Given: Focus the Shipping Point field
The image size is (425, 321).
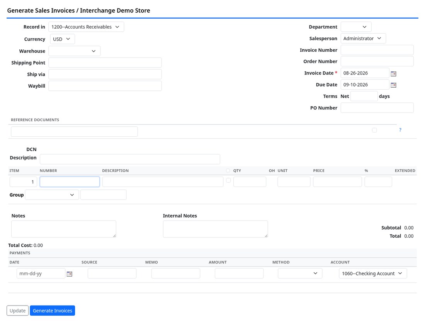Looking at the screenshot, I should 105,63.
